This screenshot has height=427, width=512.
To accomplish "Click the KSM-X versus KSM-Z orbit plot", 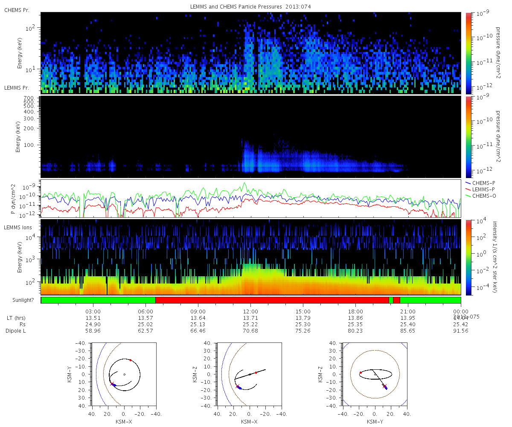I will [x=250, y=374].
